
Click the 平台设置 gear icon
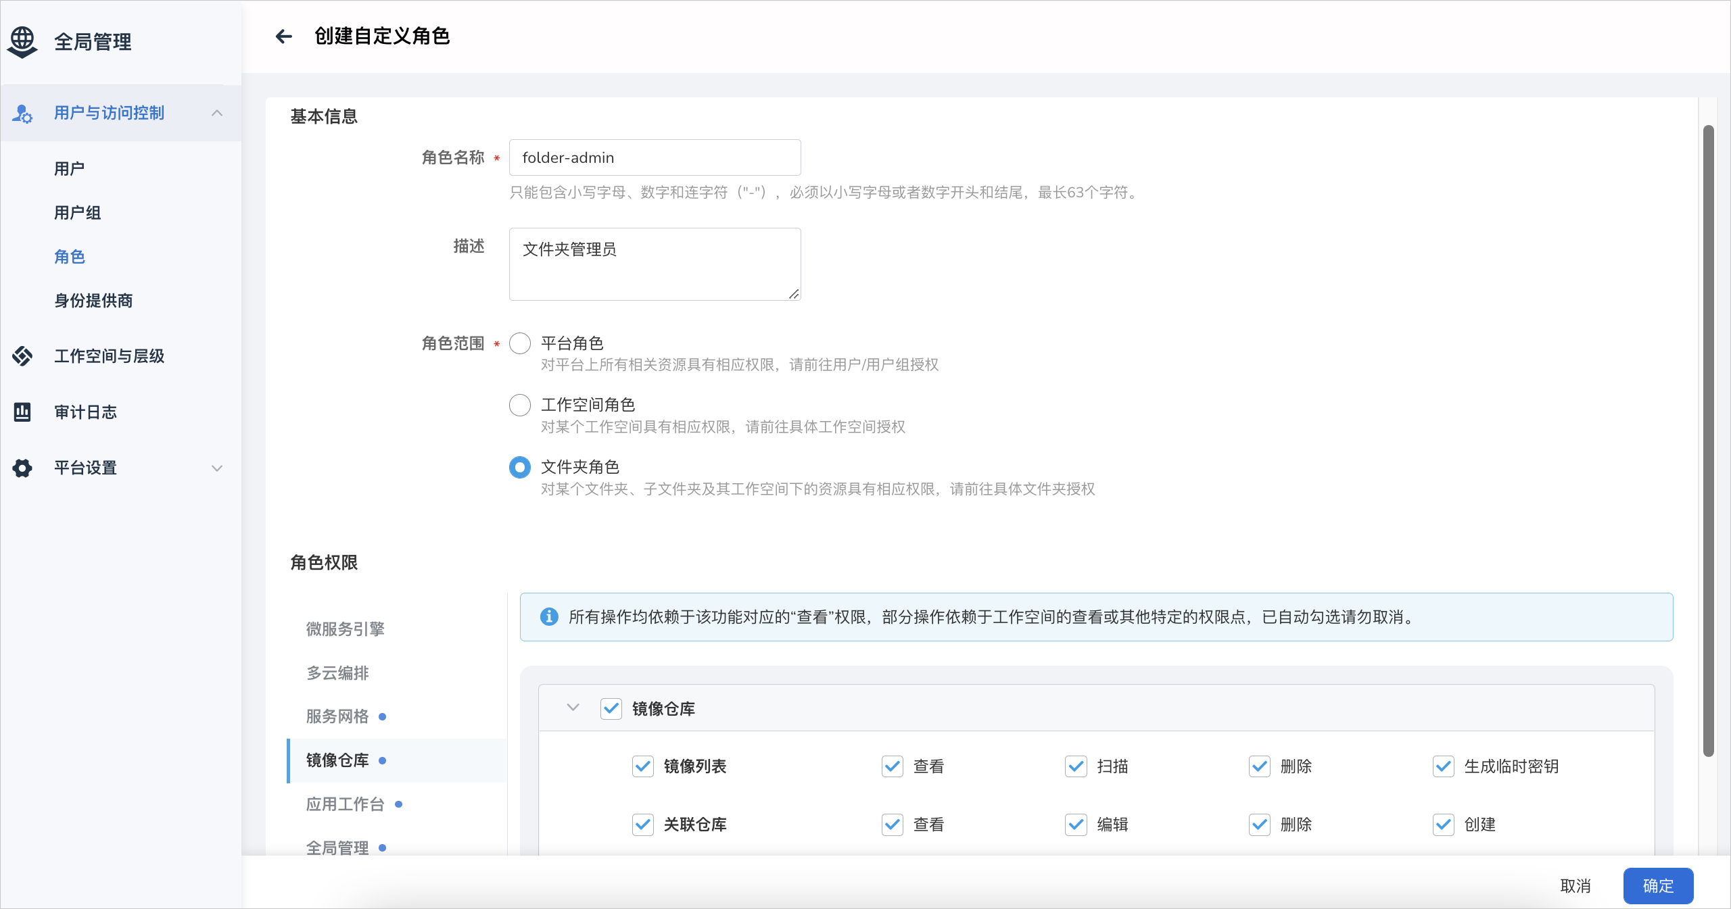22,468
